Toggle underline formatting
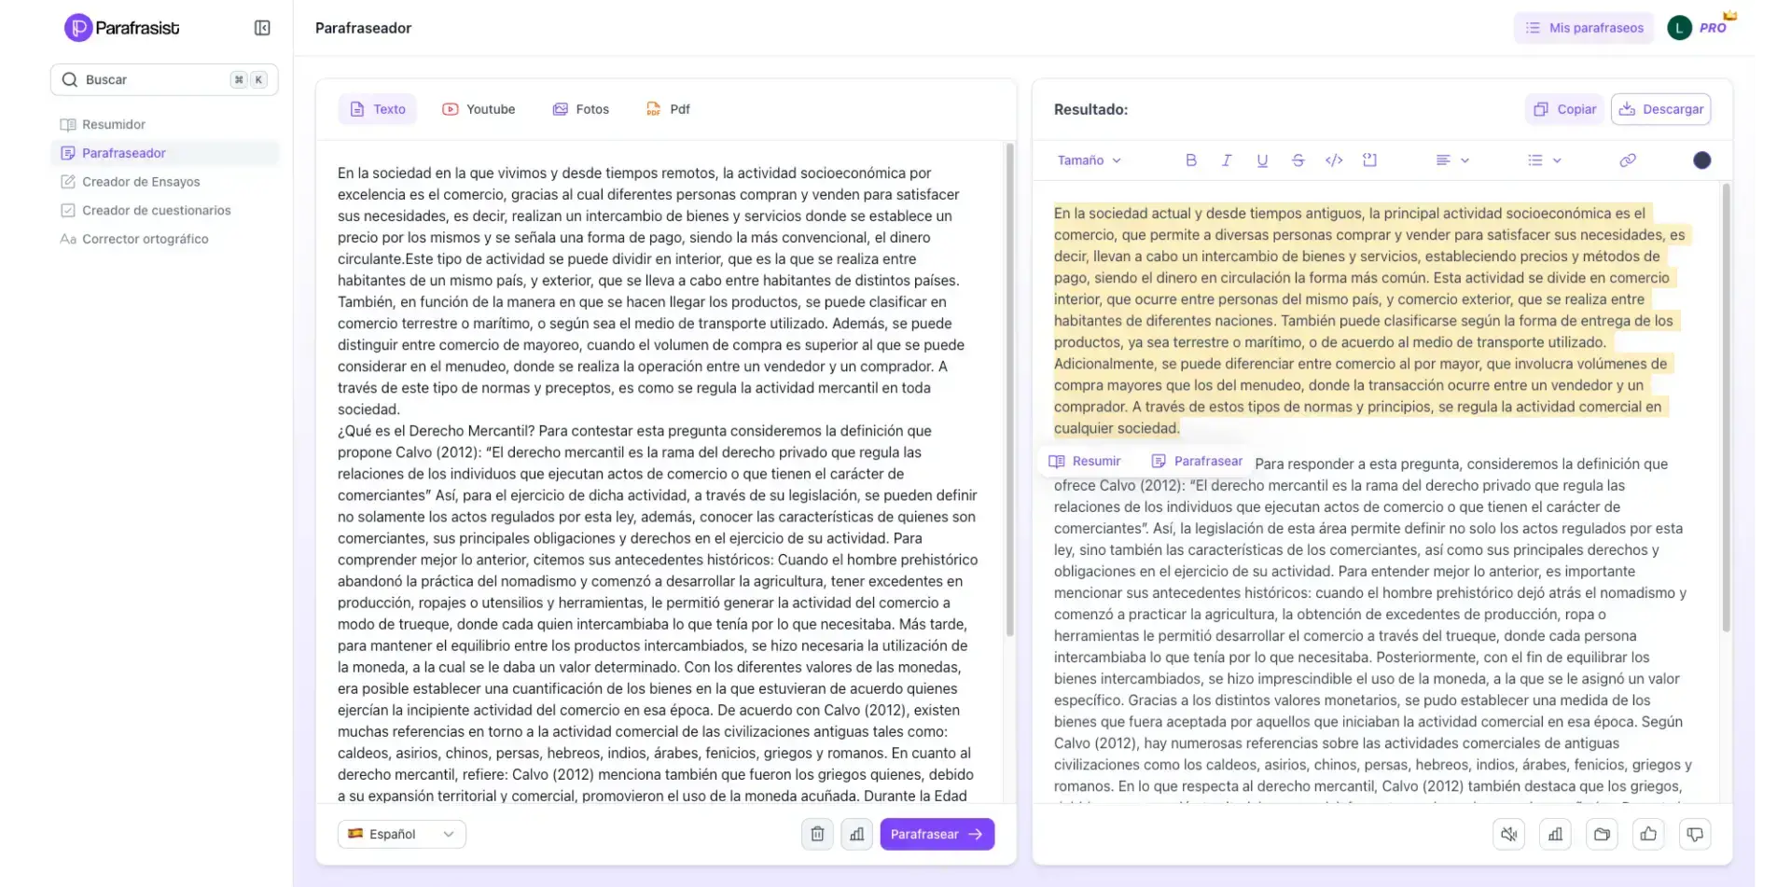1791x887 pixels. [1262, 160]
